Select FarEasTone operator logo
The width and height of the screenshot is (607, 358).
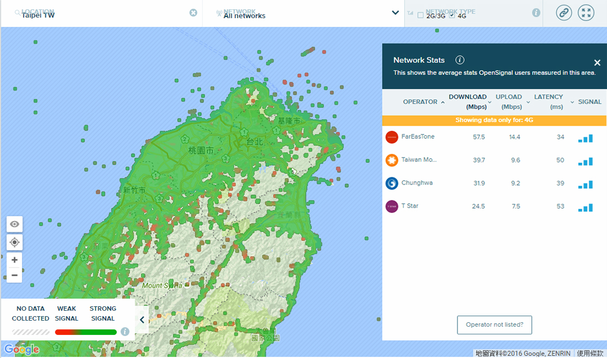[x=392, y=137]
